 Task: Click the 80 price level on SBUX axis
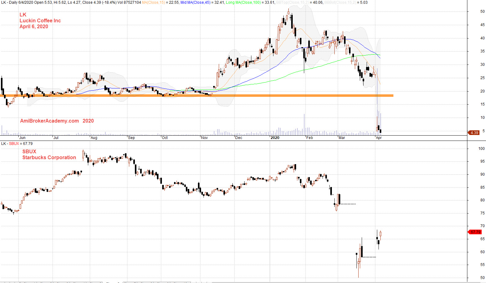click(x=482, y=200)
